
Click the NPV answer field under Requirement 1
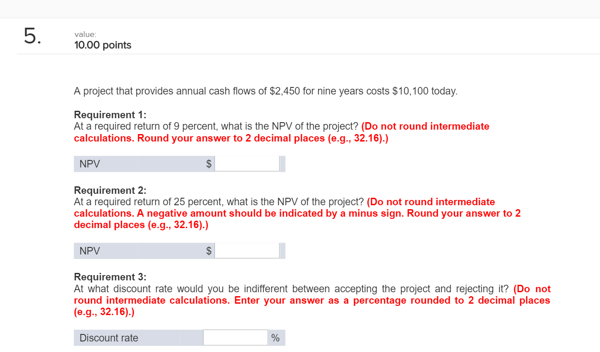pyautogui.click(x=247, y=164)
